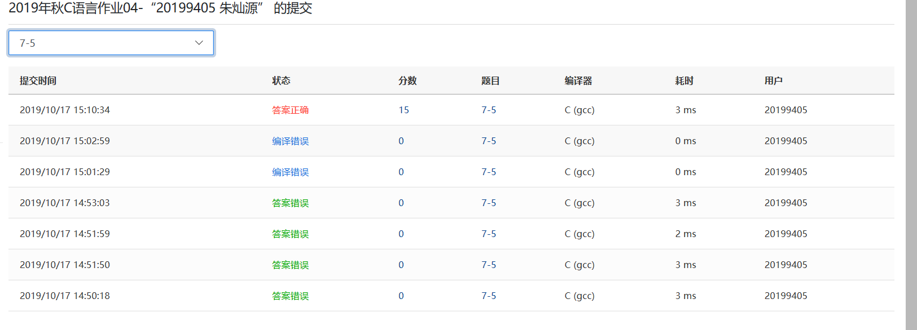The height and width of the screenshot is (330, 917).
Task: Open the 7-5 problem dropdown
Action: pos(111,43)
